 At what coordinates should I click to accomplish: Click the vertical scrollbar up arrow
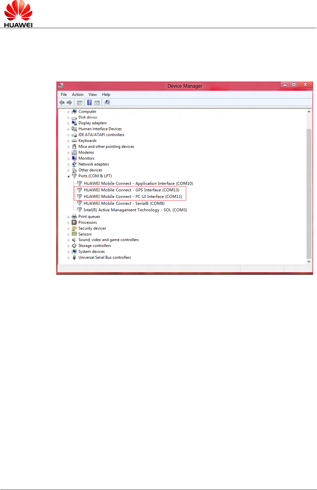(x=309, y=112)
